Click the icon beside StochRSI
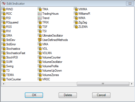 tap(4, 57)
